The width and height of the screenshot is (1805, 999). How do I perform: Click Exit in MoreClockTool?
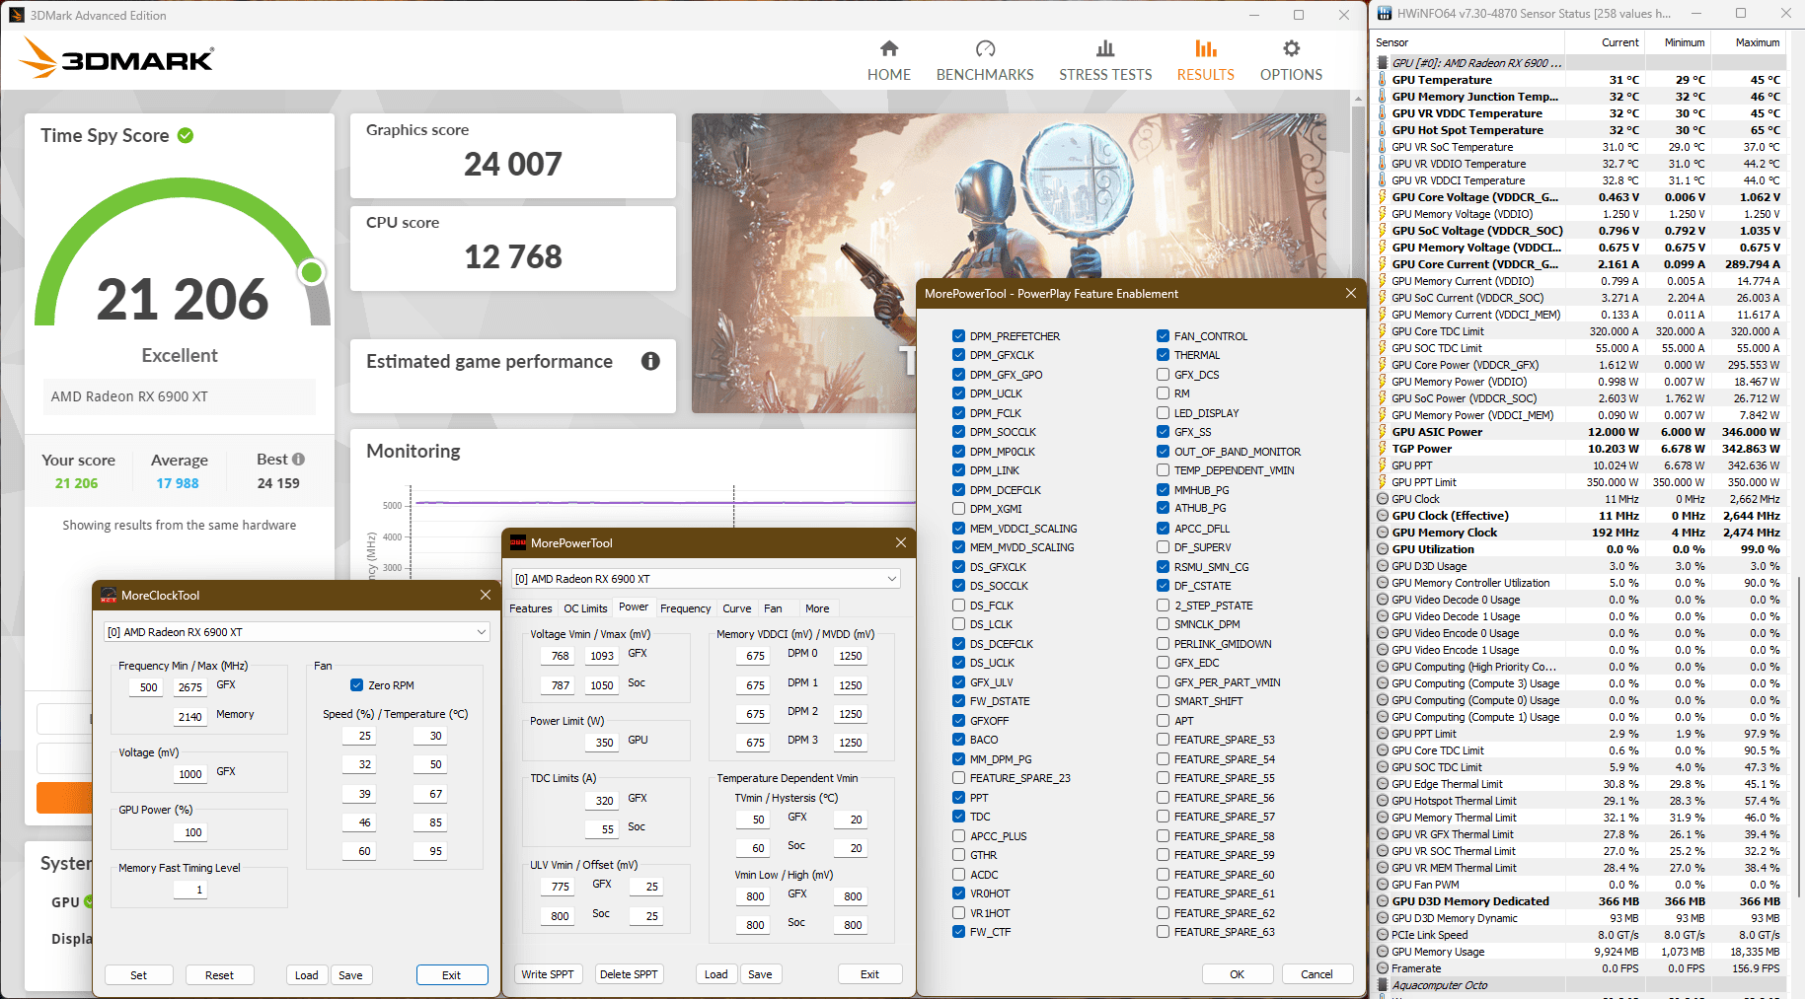coord(452,975)
